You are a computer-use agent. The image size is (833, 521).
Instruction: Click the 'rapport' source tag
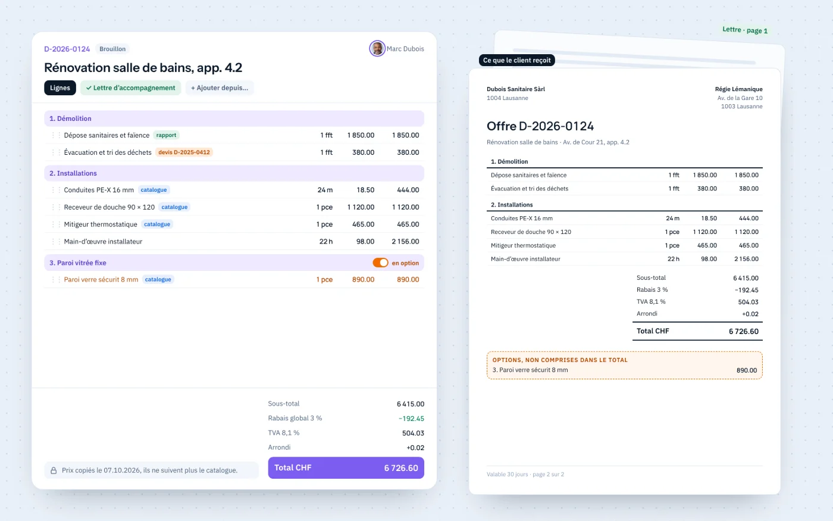point(166,135)
